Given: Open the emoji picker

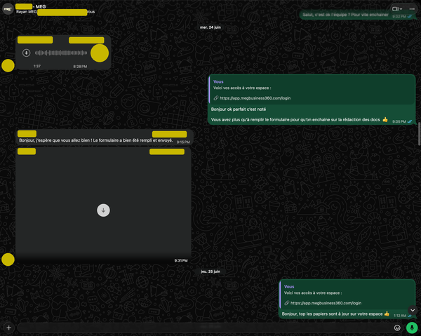Looking at the screenshot, I should click(x=397, y=328).
